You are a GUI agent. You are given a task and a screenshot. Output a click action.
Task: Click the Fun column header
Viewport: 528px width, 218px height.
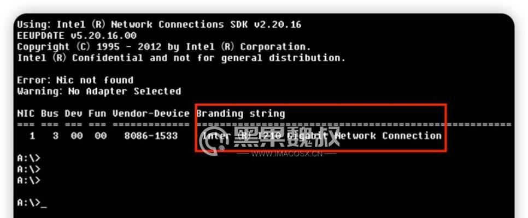click(97, 113)
